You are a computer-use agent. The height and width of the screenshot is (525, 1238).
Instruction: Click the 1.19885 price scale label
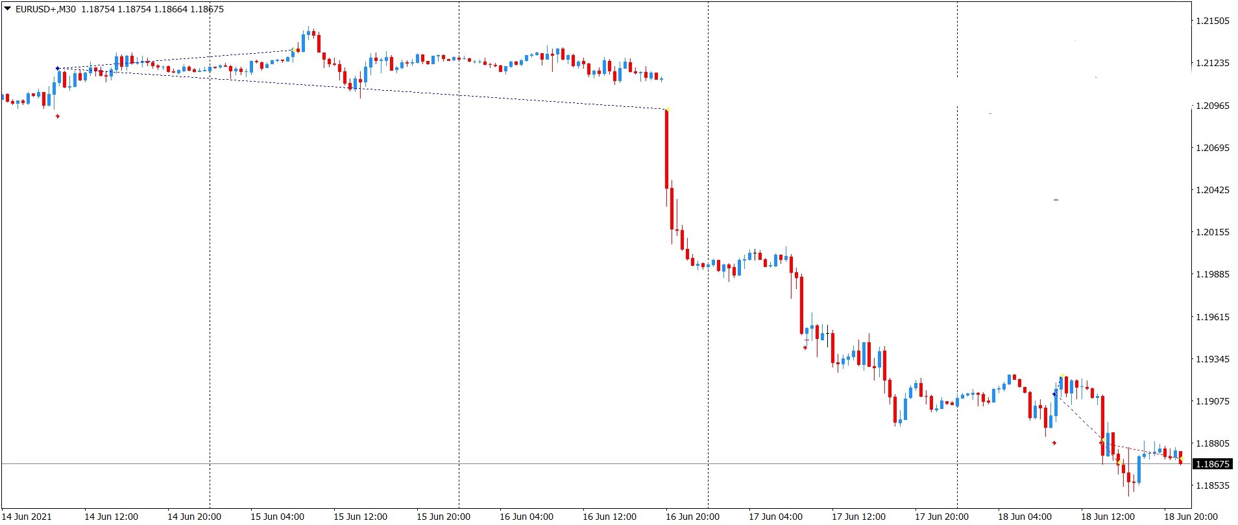(1212, 274)
